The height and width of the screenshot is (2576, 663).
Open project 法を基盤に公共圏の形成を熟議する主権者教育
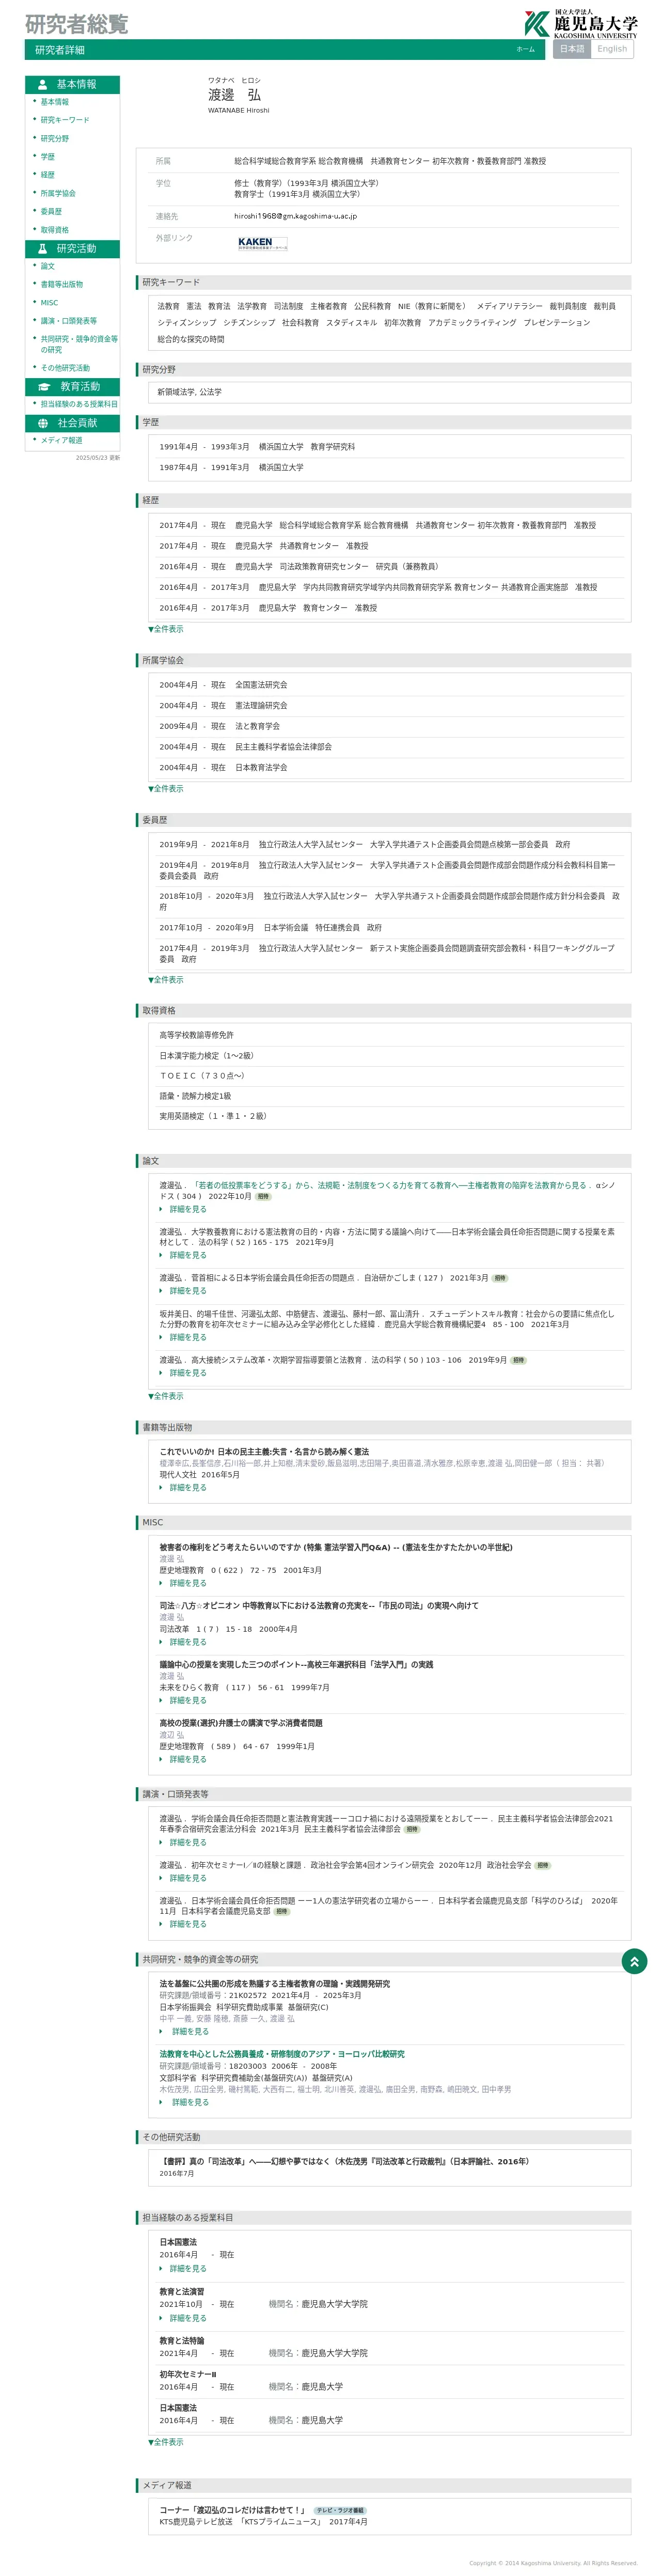click(x=275, y=1984)
